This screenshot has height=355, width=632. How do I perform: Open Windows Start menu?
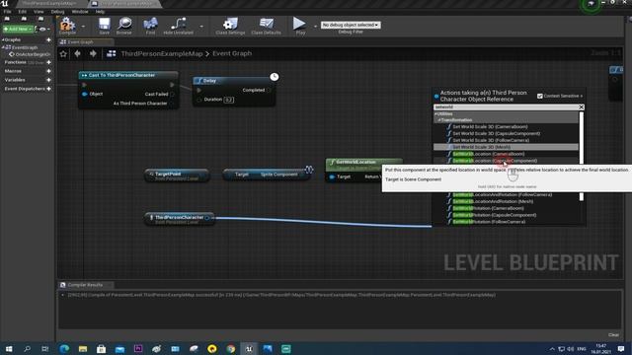pyautogui.click(x=9, y=348)
